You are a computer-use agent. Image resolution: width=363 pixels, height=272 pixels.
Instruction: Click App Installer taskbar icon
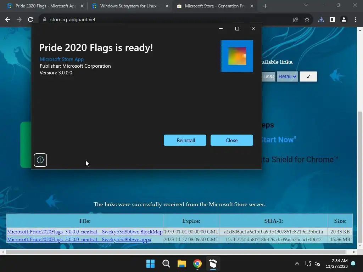click(x=213, y=263)
